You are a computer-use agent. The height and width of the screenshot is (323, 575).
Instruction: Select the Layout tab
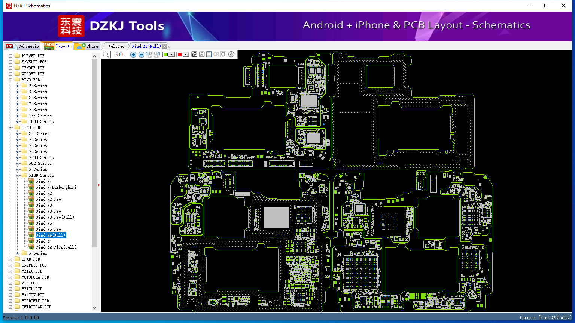point(57,46)
